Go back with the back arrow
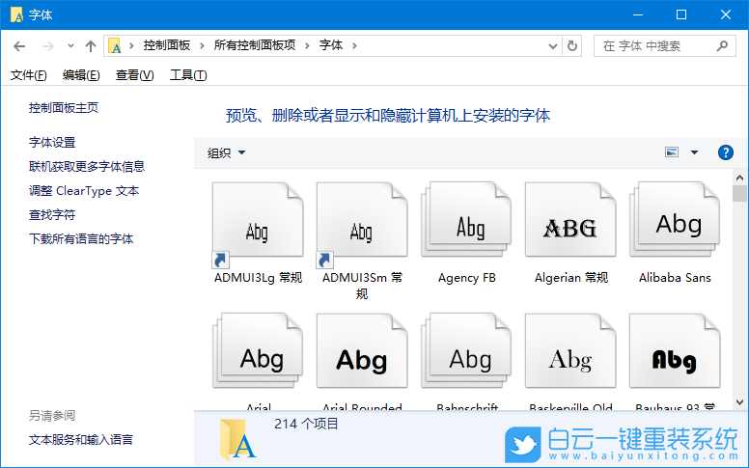This screenshot has height=468, width=749. coord(19,46)
